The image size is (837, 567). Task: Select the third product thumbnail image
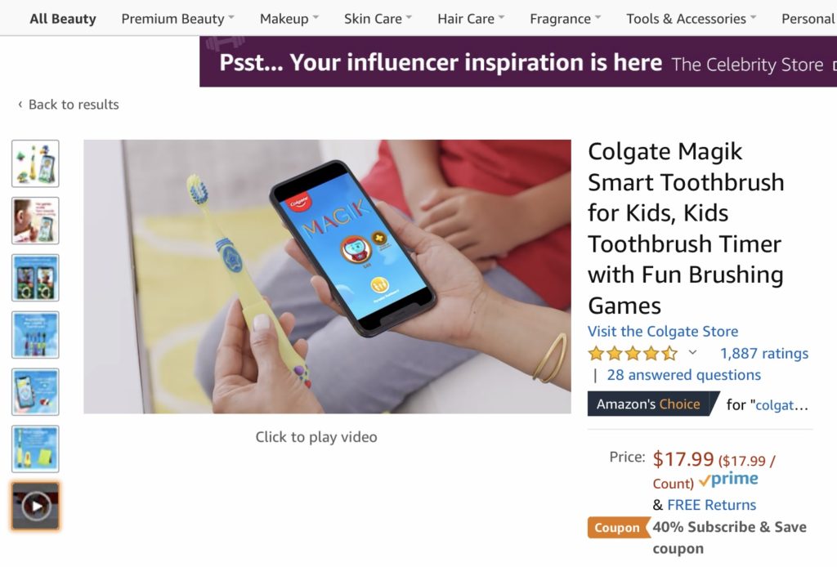point(35,278)
